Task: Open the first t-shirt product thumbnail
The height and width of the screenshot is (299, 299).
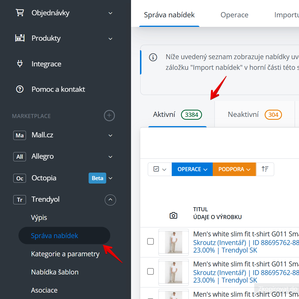Action: coord(173,242)
